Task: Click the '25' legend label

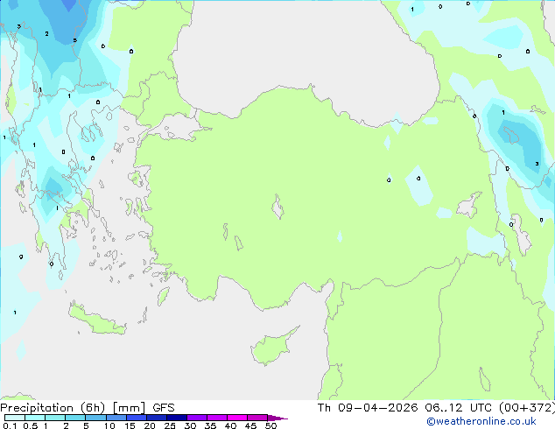Action: pyautogui.click(x=170, y=425)
